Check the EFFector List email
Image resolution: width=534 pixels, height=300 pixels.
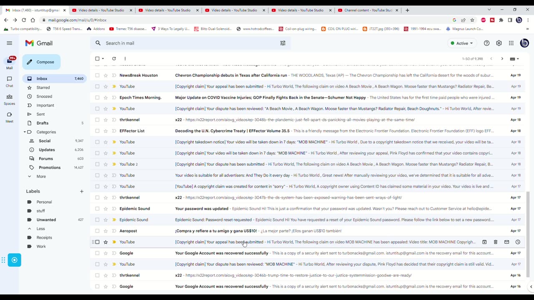[x=97, y=131]
